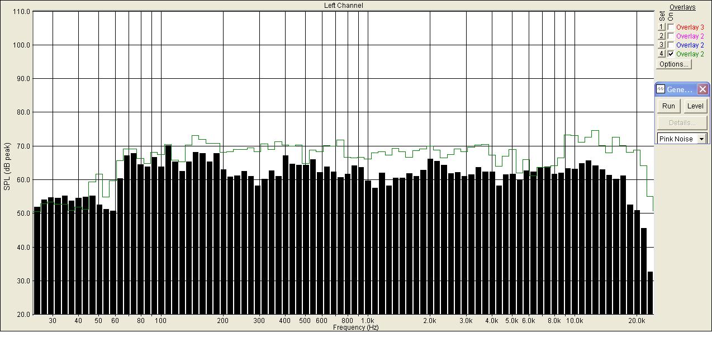Click the green Overlay 2 label
Screen dimensions: 712x356
[690, 54]
